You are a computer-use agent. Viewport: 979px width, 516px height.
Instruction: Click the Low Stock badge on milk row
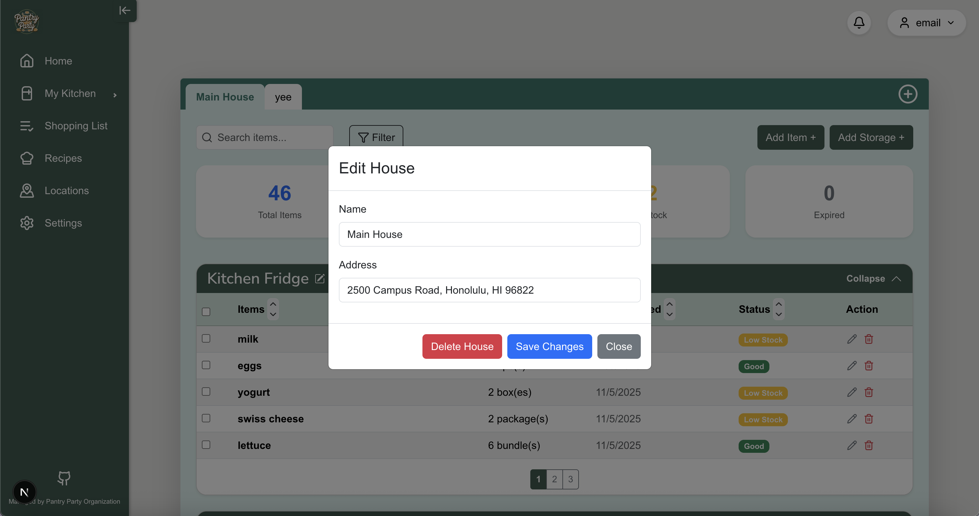(x=763, y=340)
